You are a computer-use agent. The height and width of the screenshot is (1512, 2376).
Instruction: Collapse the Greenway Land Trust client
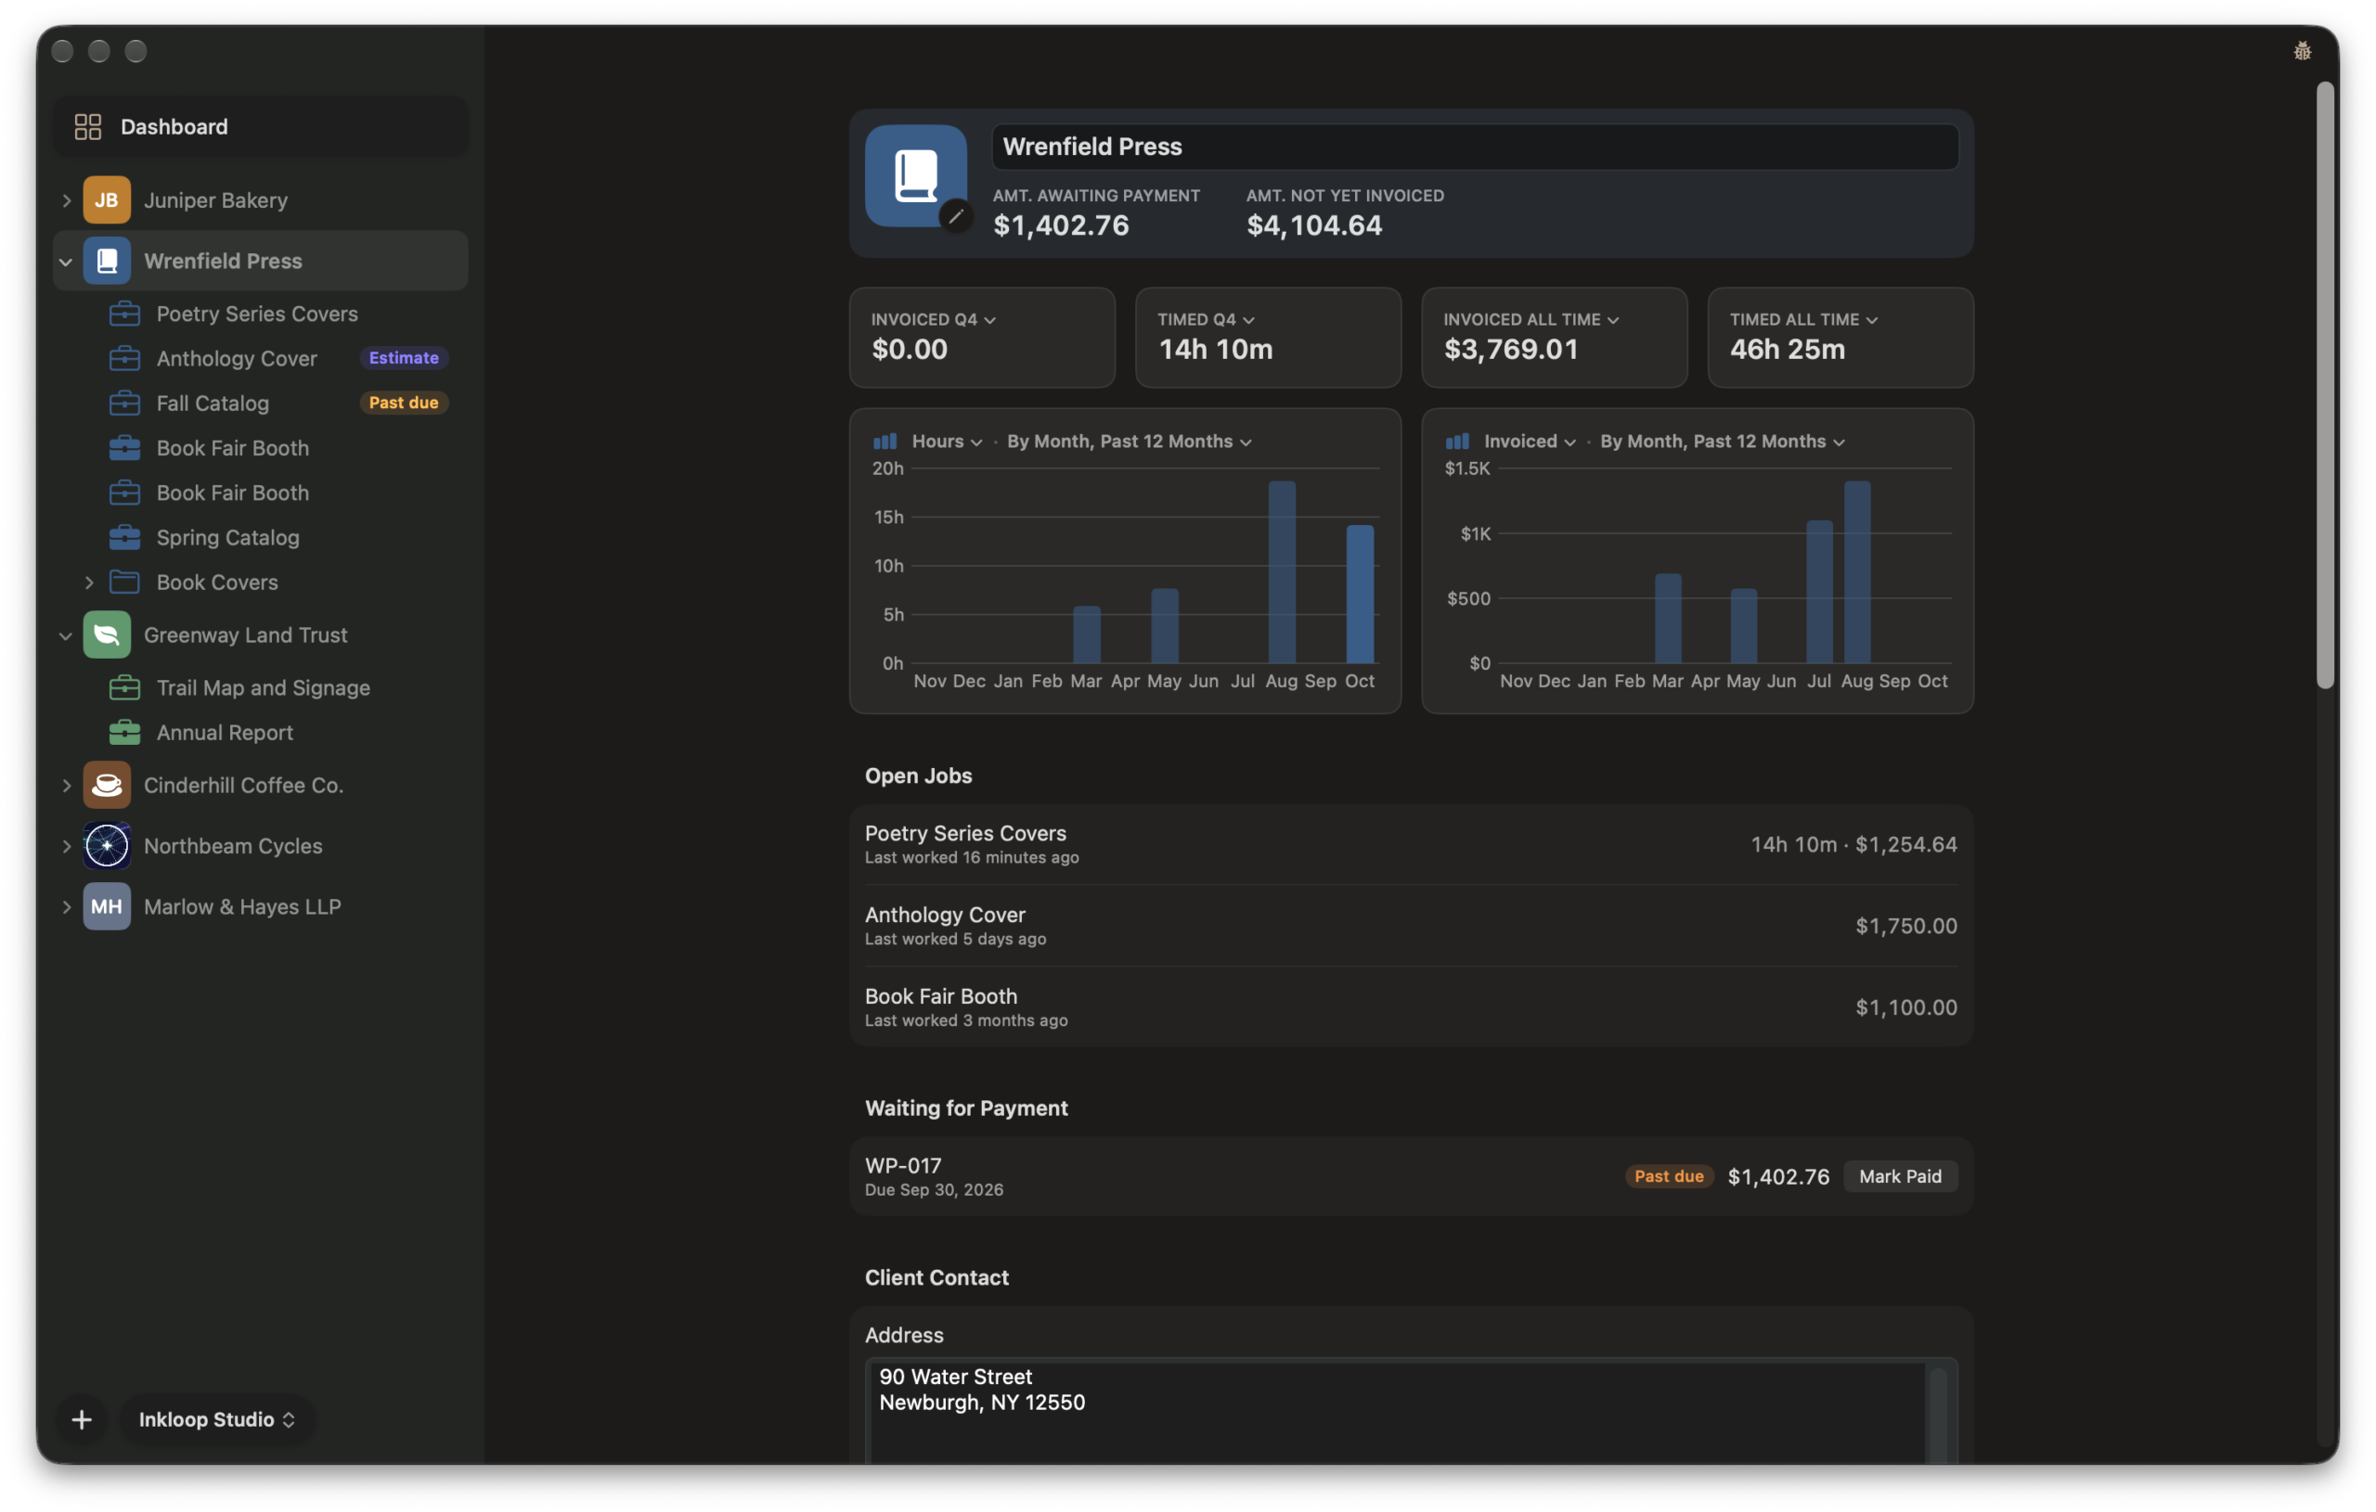point(66,635)
